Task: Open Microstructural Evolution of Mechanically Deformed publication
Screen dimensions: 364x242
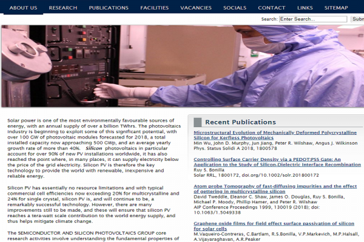Action: point(275,136)
